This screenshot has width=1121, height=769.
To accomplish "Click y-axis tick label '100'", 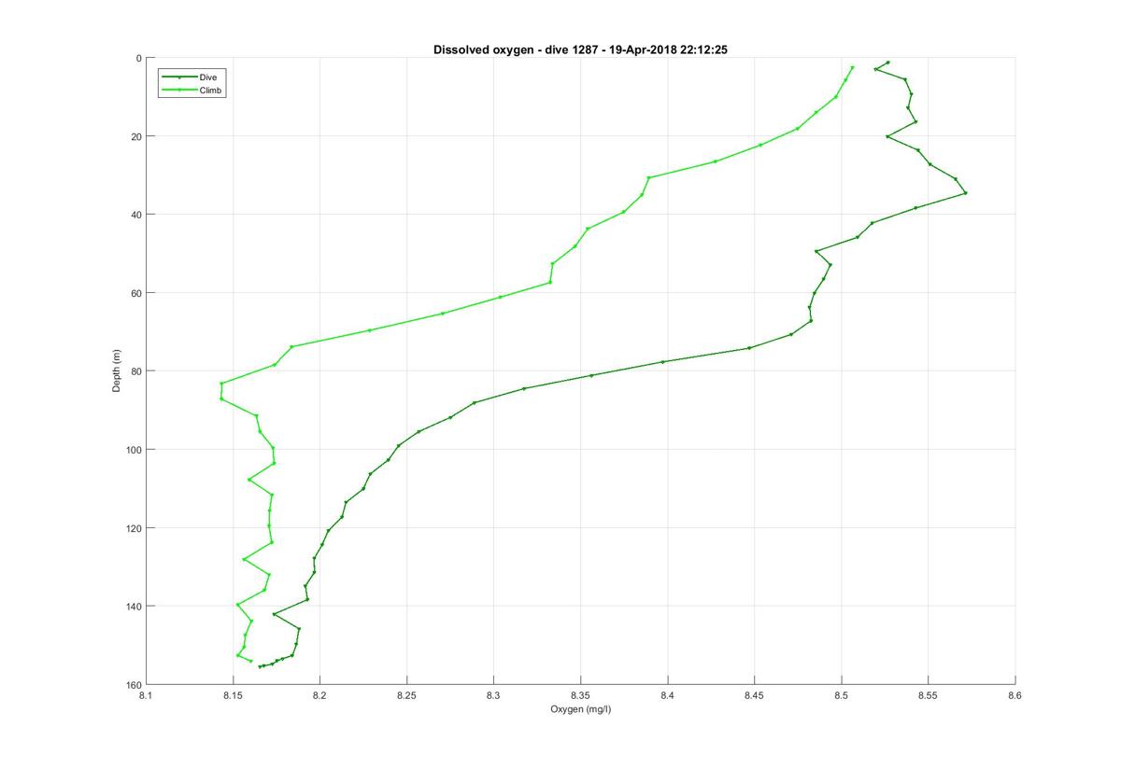I will [134, 450].
